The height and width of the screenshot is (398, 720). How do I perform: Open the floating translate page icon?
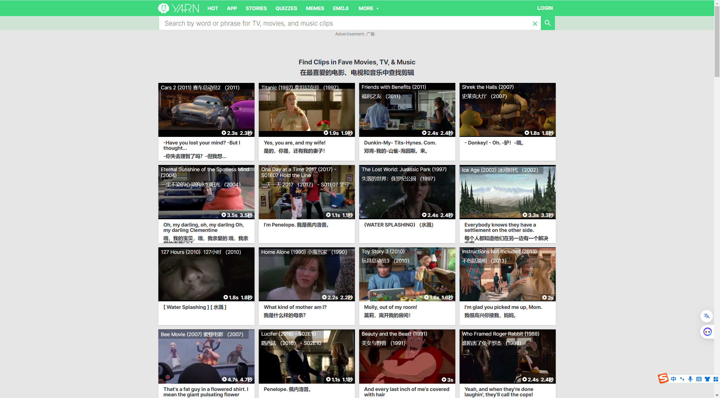coord(706,316)
